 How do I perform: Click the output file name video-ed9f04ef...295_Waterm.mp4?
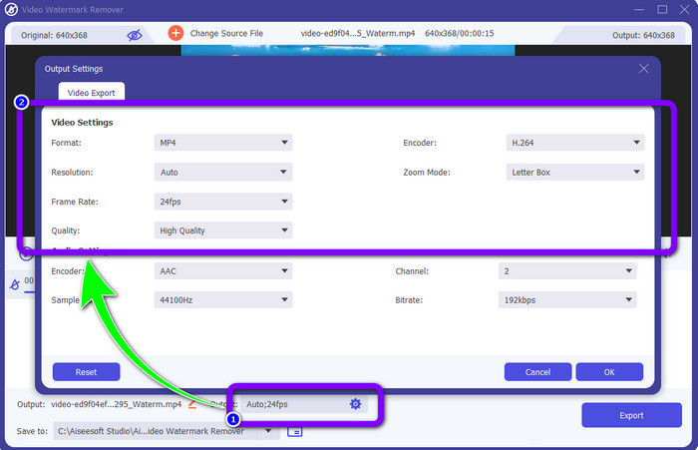(117, 404)
